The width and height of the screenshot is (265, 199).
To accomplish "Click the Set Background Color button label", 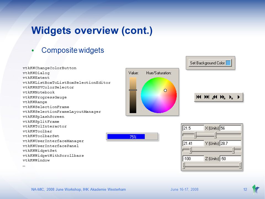I will point(207,63).
